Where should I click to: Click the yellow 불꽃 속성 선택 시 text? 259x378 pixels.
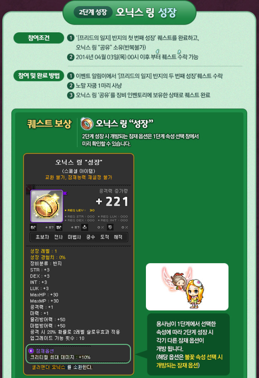[x=203, y=357]
